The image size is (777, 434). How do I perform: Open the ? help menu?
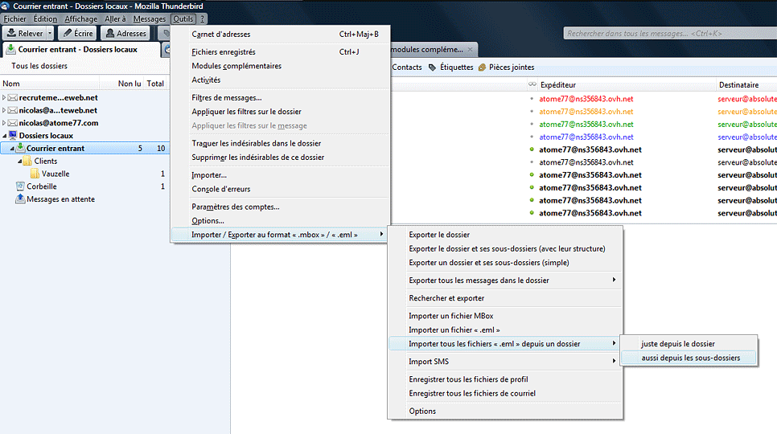click(202, 18)
